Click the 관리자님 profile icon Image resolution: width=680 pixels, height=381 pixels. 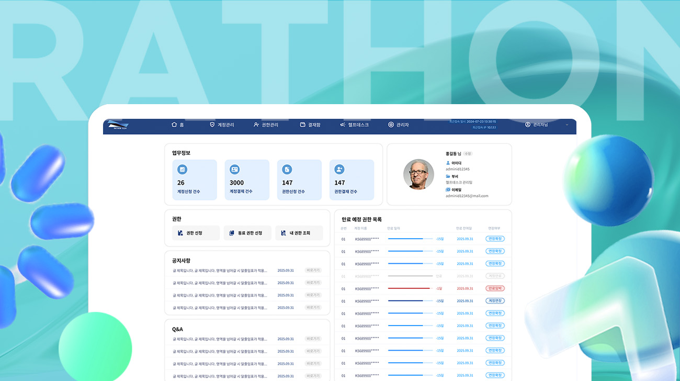528,125
